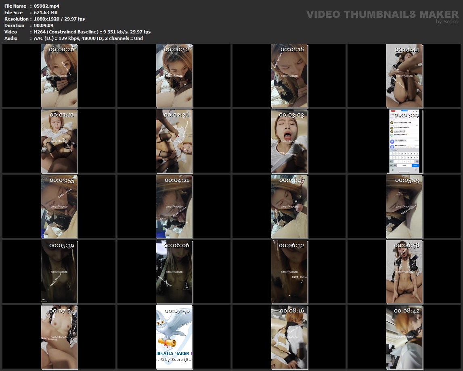Click the frame labeled 00:04:21
The height and width of the screenshot is (371, 463).
point(174,206)
